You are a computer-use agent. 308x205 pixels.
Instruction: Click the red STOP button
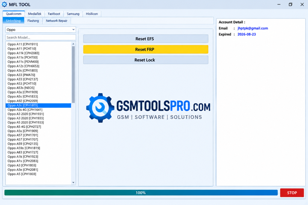pos(292,193)
